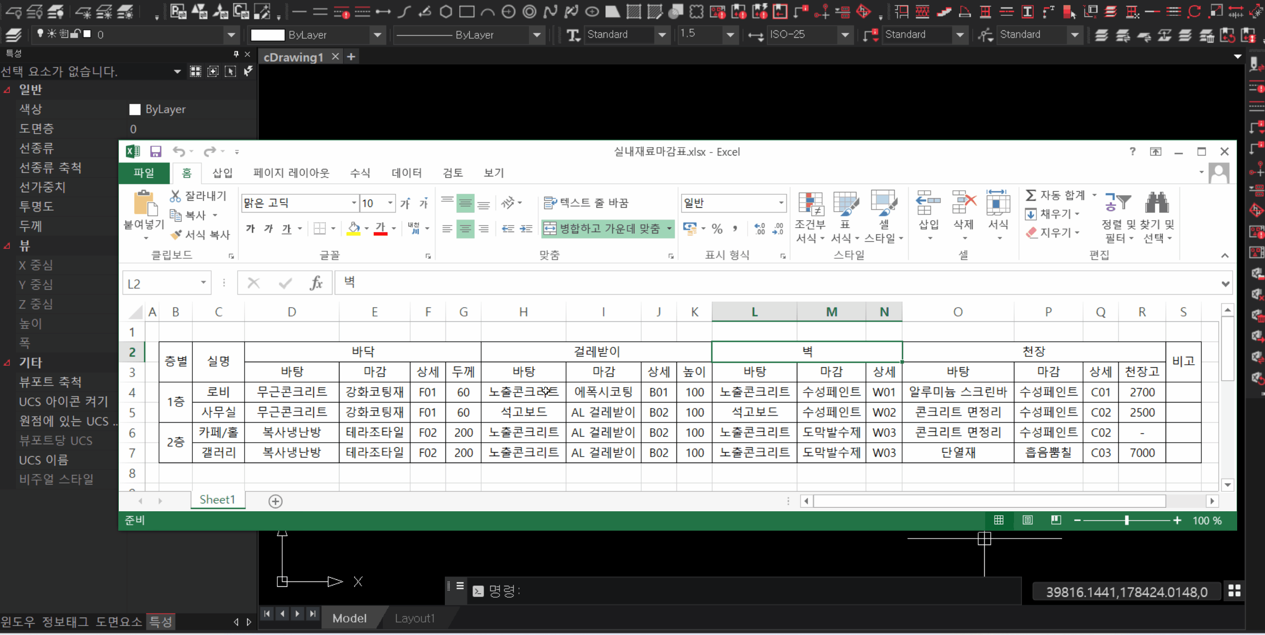Toggle middle vertical alignment
Viewport: 1265px width, 635px height.
[465, 203]
